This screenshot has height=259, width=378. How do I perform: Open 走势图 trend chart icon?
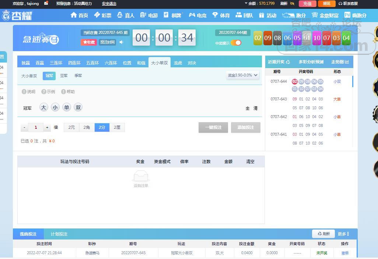pos(346,62)
